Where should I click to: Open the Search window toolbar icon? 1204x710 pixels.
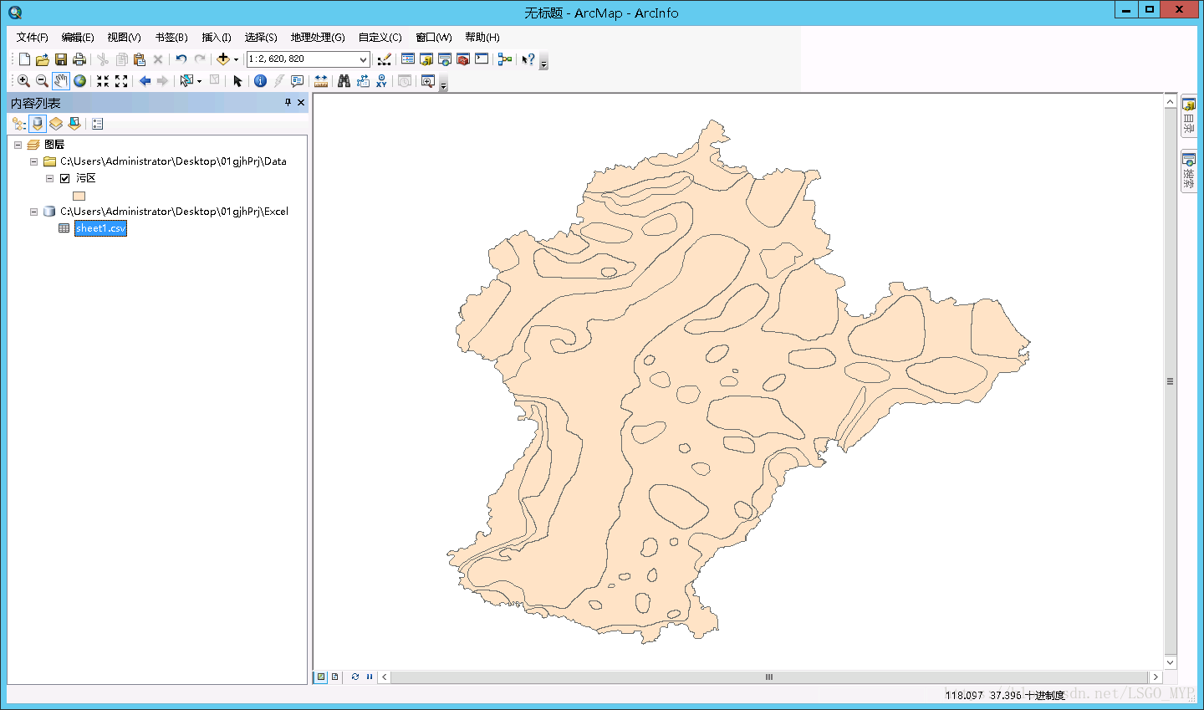(445, 59)
